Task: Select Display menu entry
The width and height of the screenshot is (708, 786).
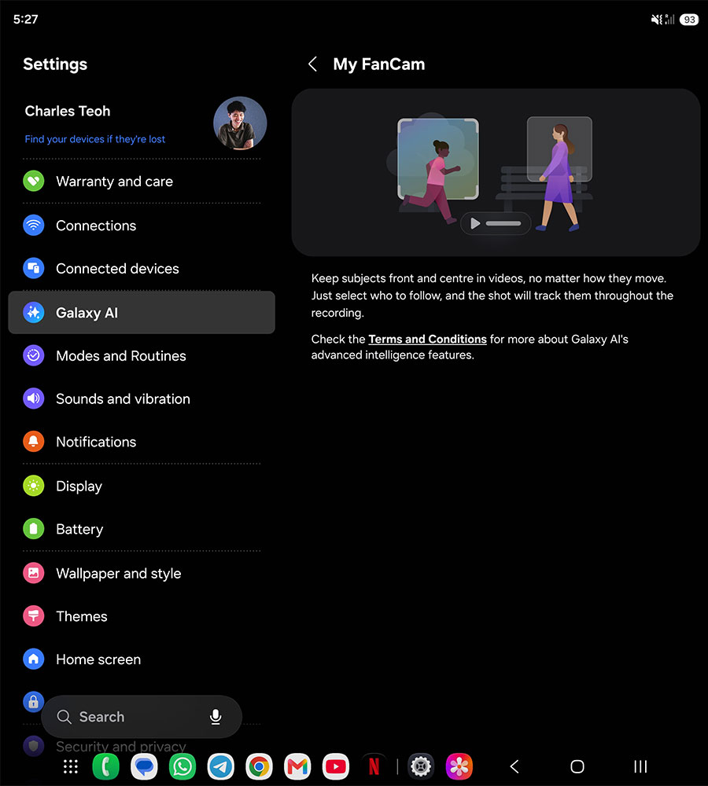Action: [142, 486]
